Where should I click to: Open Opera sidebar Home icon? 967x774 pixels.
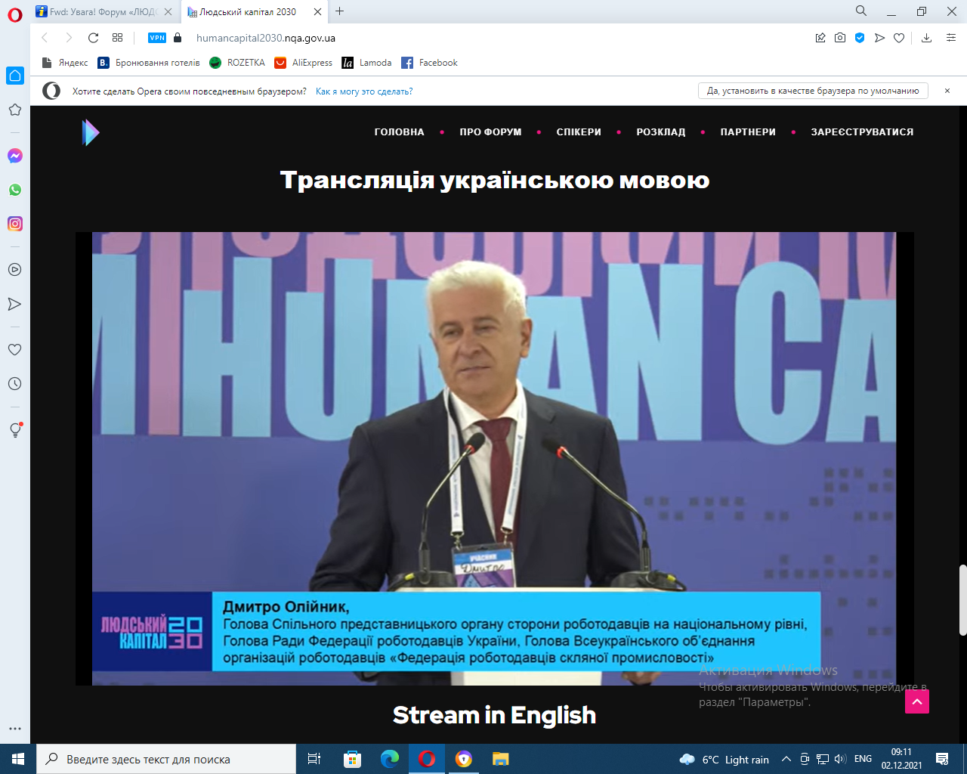click(x=15, y=76)
